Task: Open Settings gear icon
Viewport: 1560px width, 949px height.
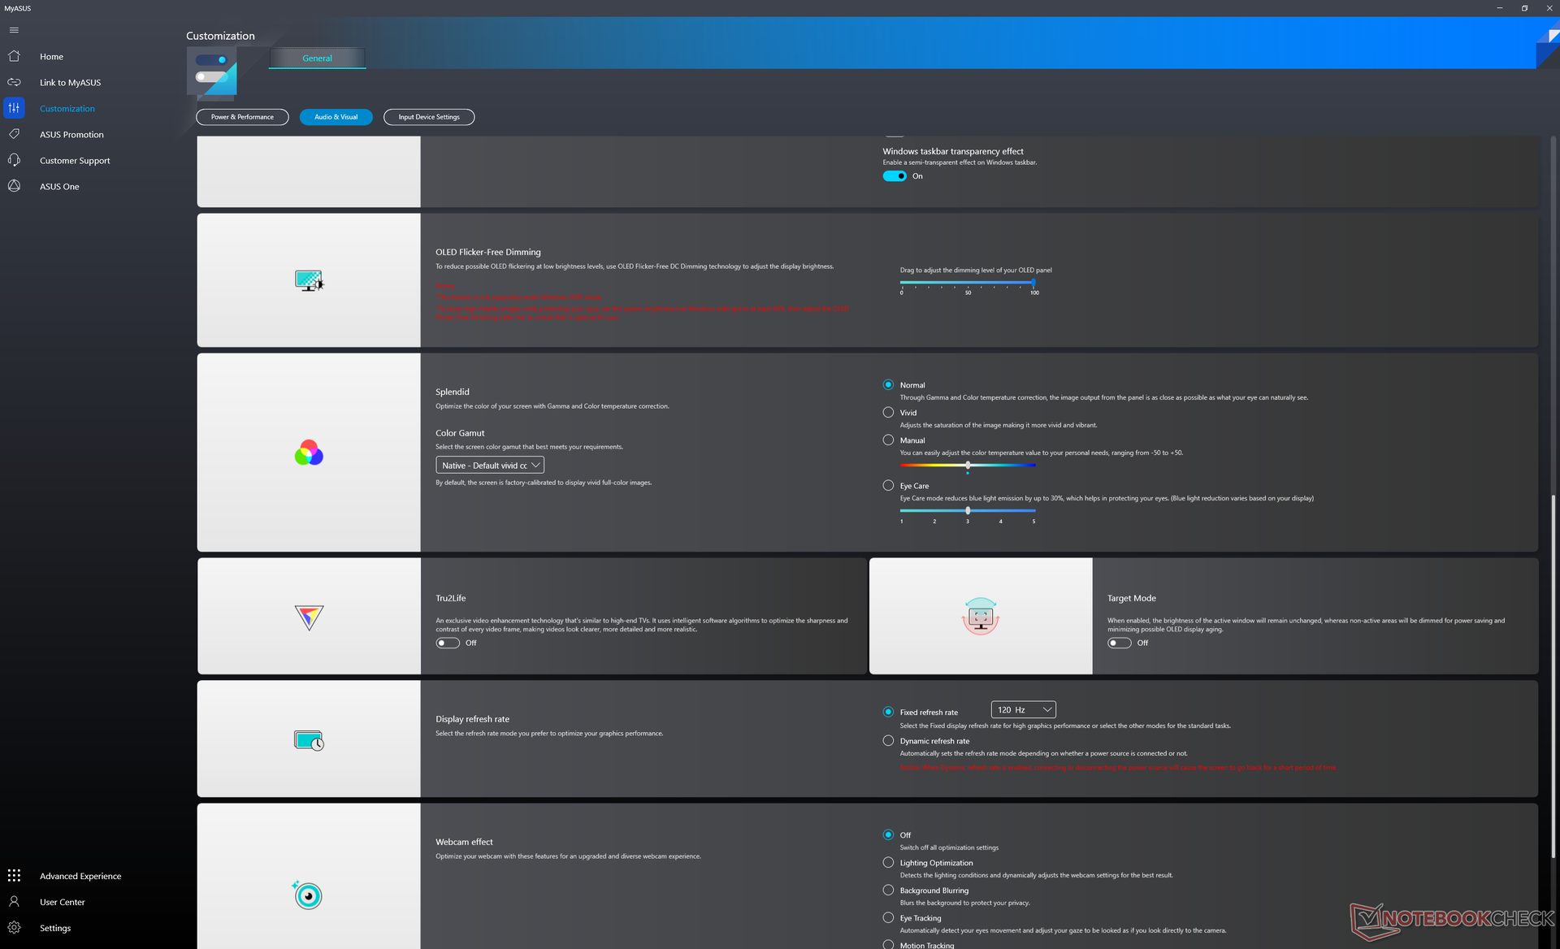Action: [x=14, y=928]
